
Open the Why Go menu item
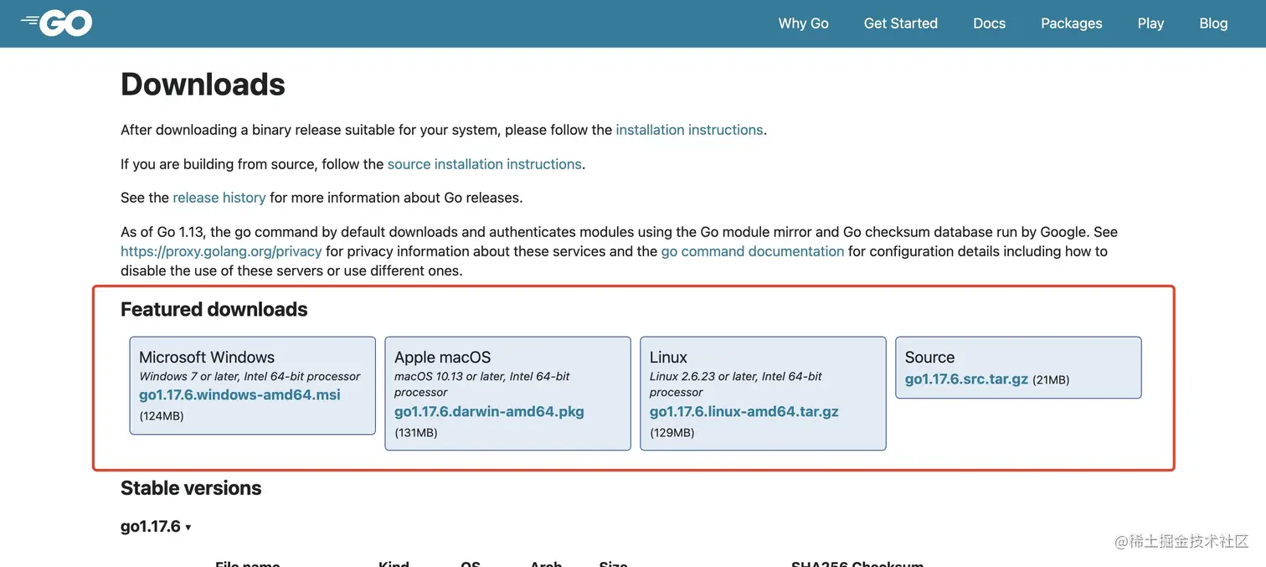[x=803, y=23]
